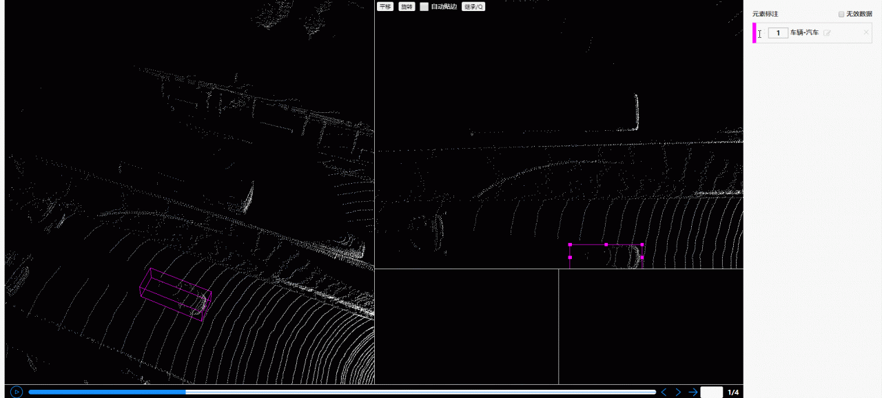Edit the 车辆-汽车 annotation label icon
Viewport: 882px width, 398px height.
click(828, 33)
